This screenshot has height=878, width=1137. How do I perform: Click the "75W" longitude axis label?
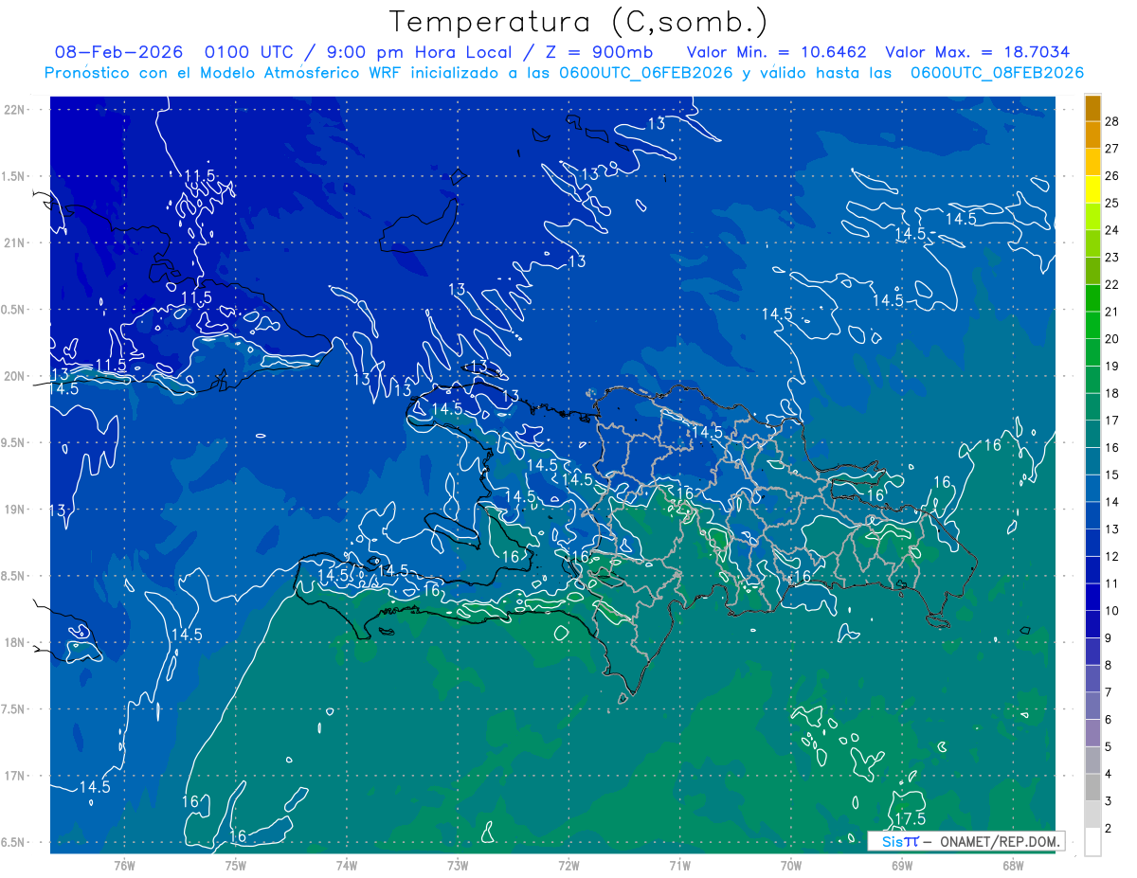235,865
